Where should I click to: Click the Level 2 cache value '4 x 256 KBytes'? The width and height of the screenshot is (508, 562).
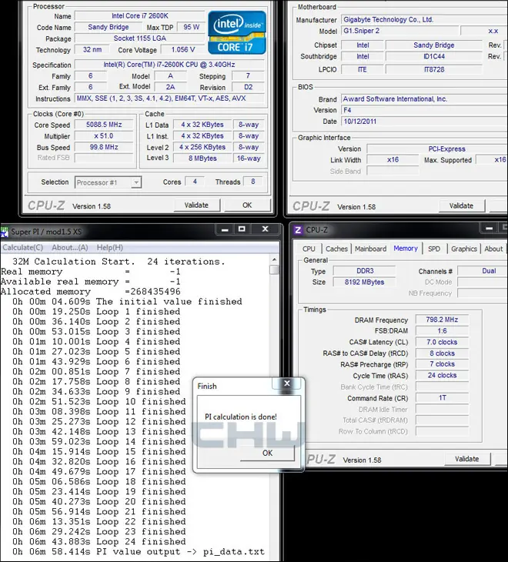(x=202, y=147)
